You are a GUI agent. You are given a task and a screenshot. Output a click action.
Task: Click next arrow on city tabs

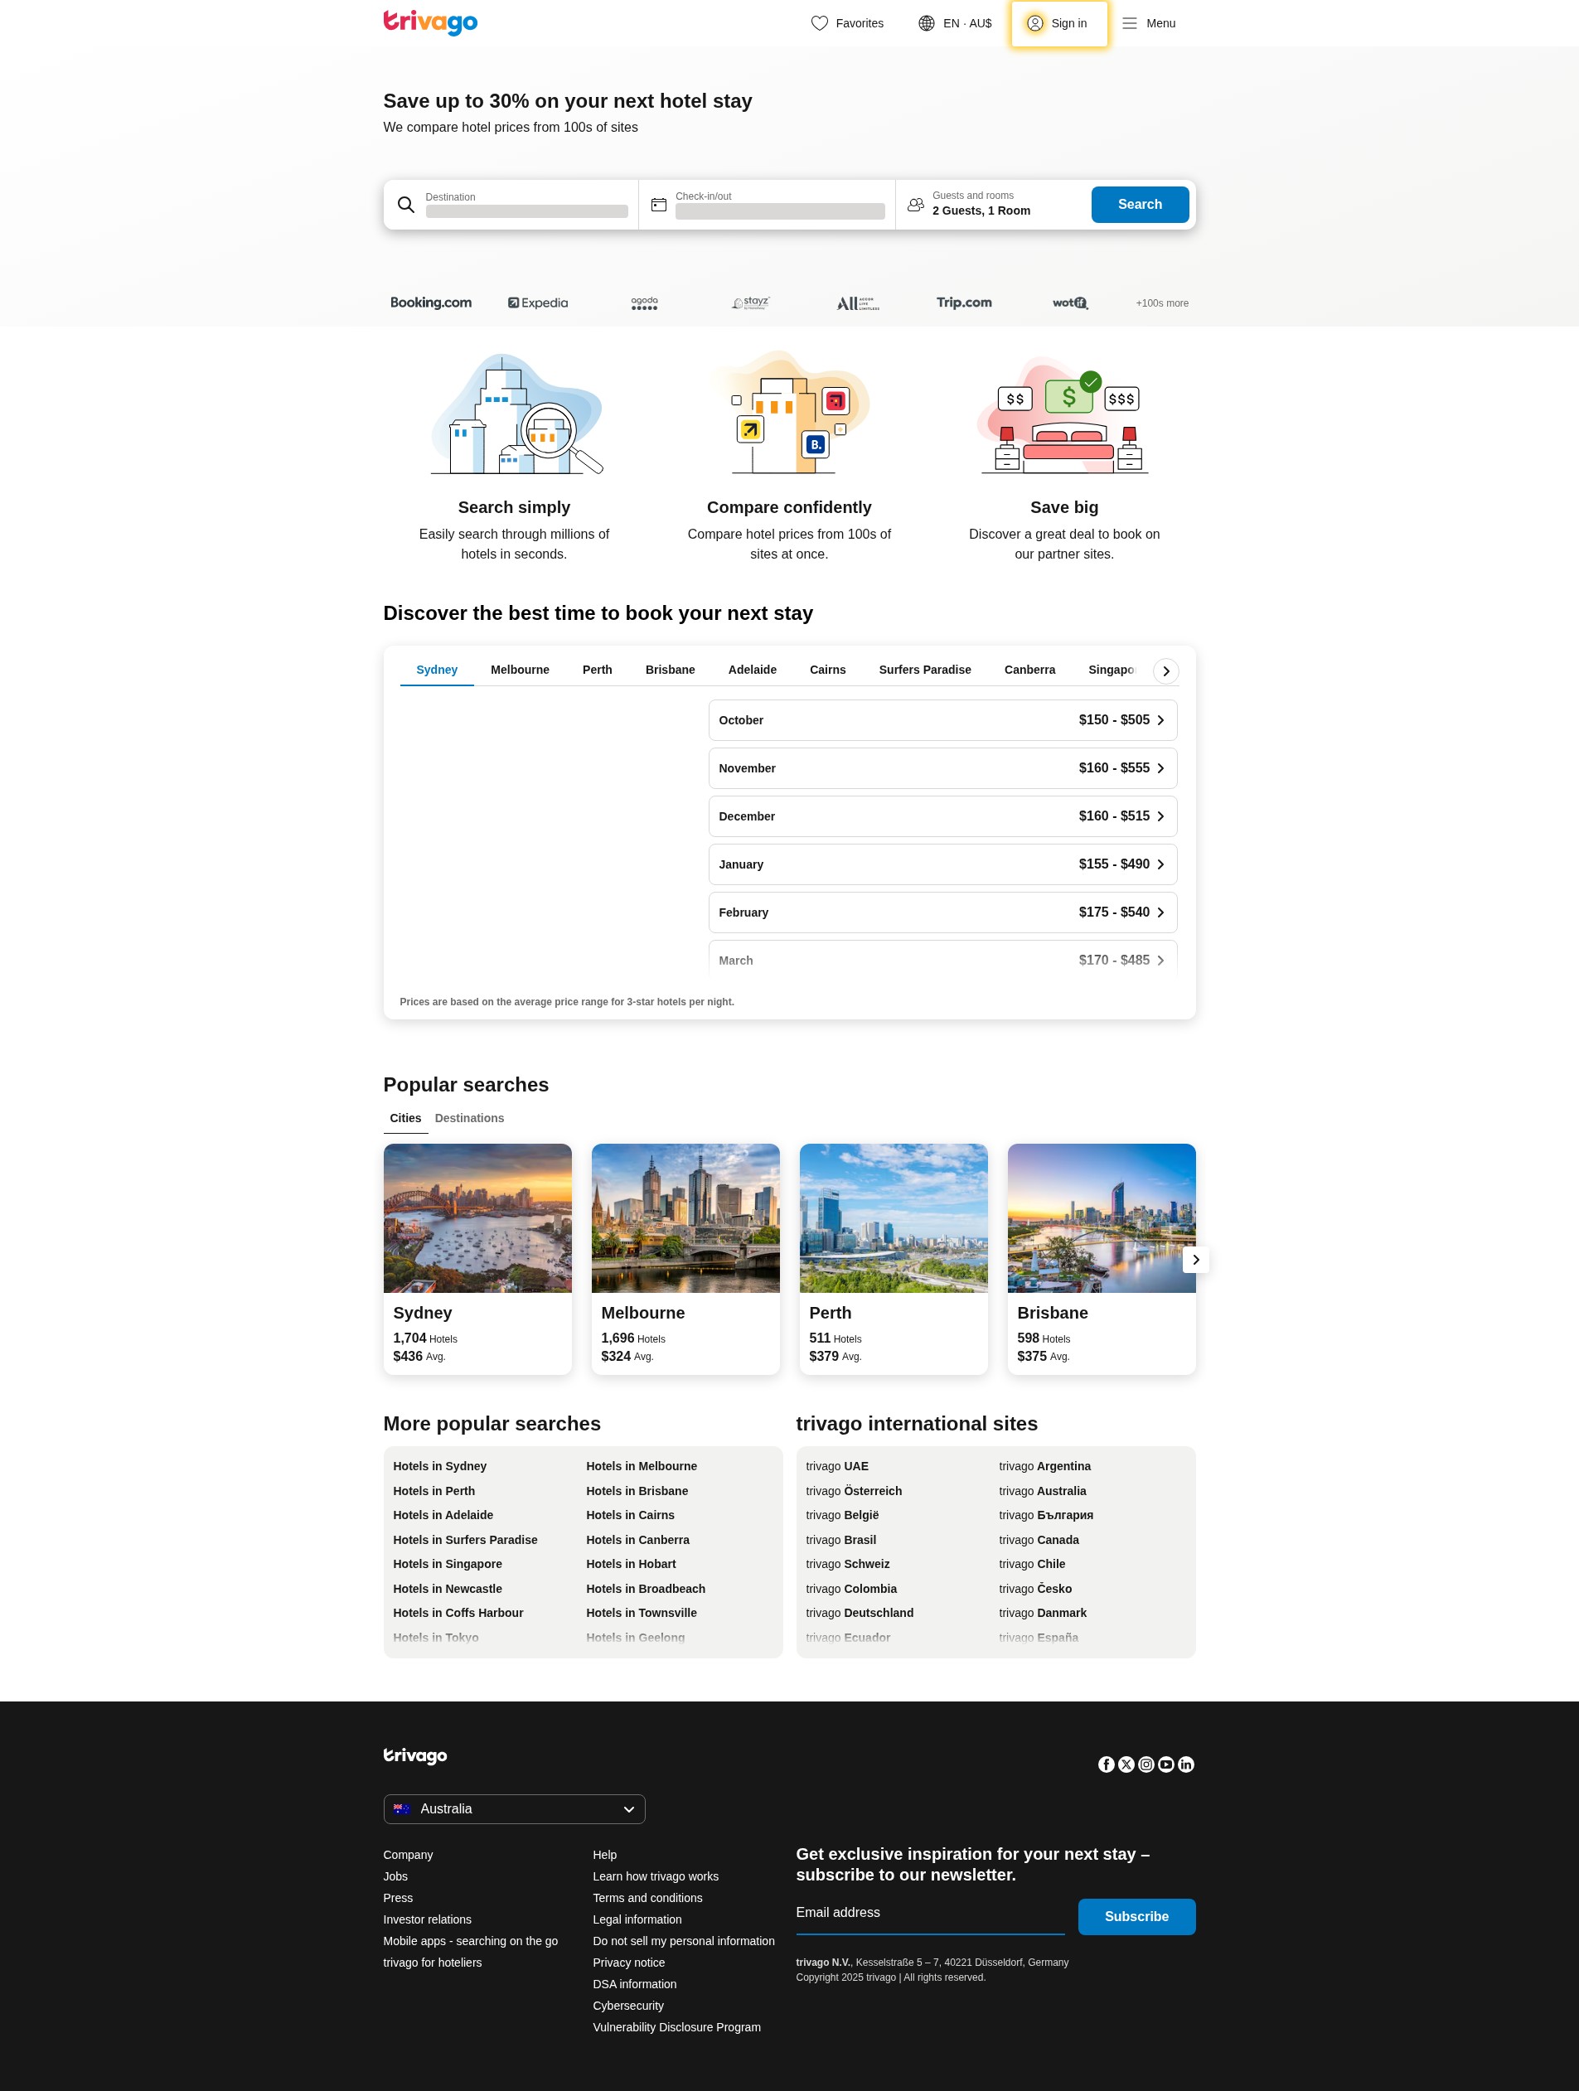(x=1166, y=670)
